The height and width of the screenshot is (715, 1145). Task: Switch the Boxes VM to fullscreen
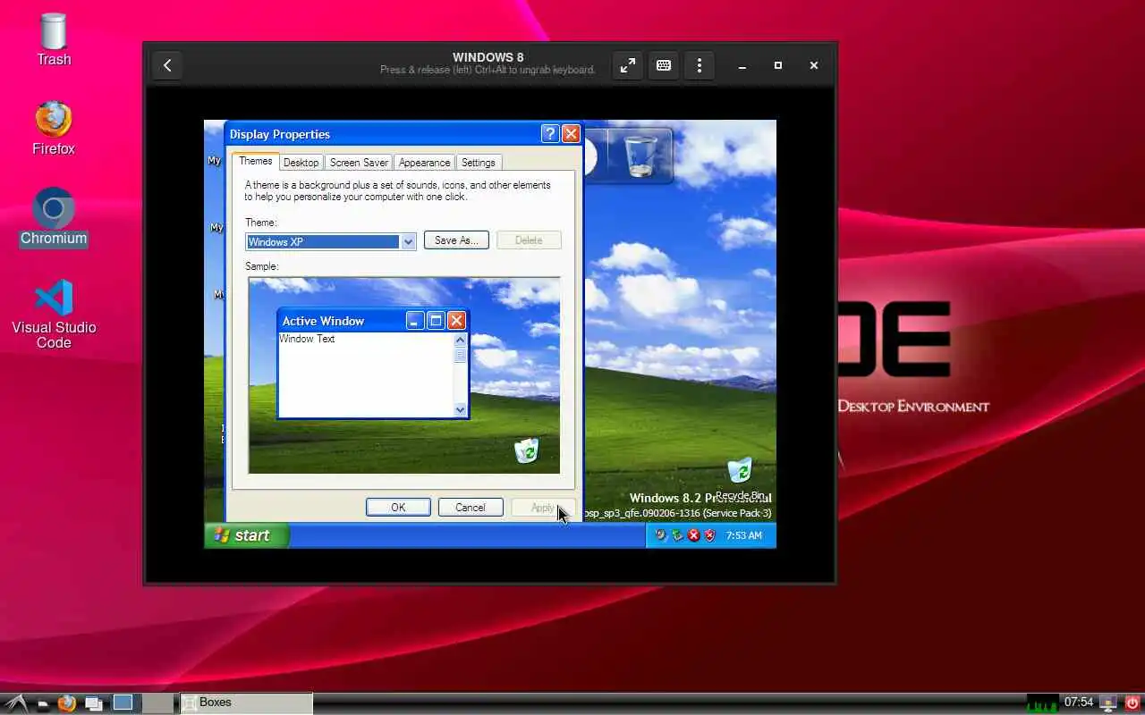628,65
